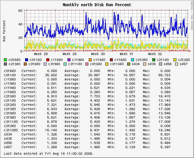
Task: Click the pink c0t0d0 legend swatch
Action: [x=87, y=64]
